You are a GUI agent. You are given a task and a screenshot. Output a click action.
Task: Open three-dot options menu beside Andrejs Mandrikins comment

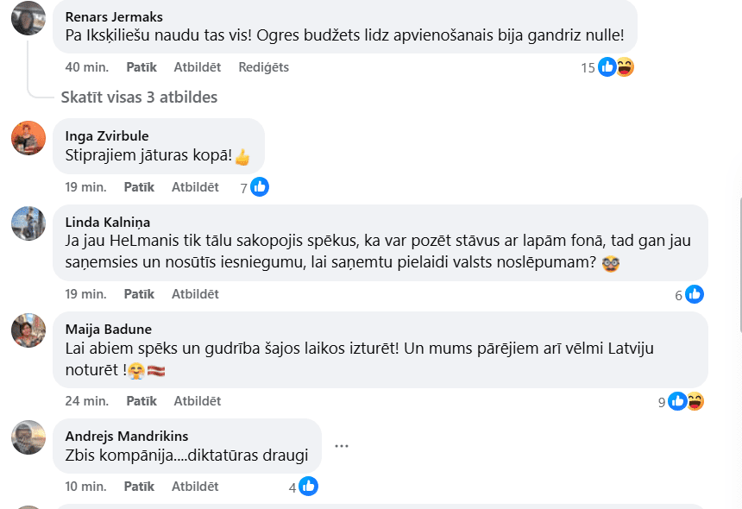coord(342,446)
